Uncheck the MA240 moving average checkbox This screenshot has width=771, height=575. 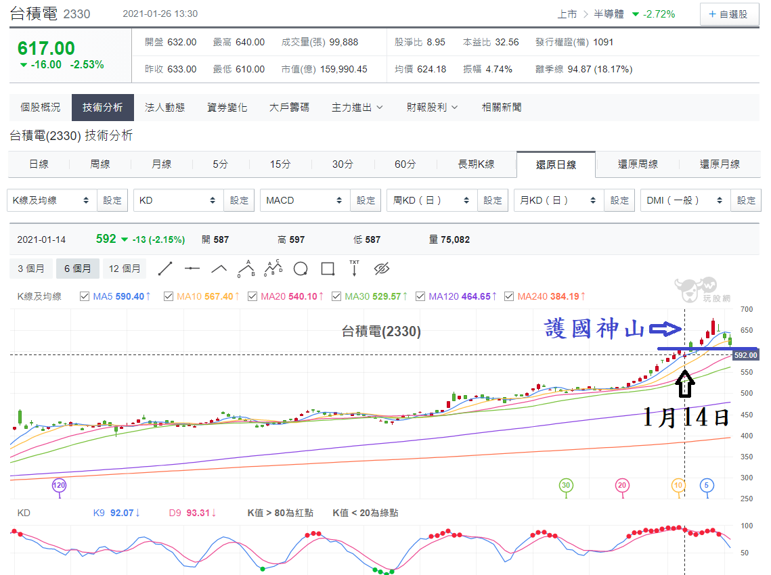click(x=509, y=296)
